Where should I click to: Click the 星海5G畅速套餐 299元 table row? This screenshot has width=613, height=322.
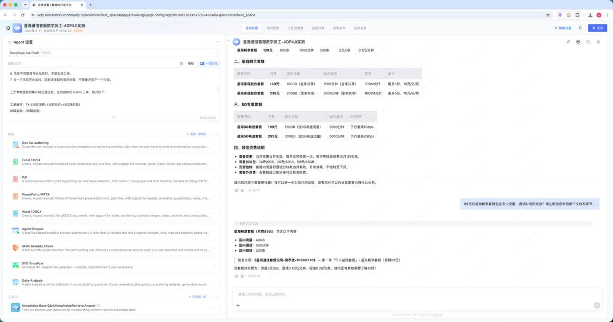coord(305,136)
